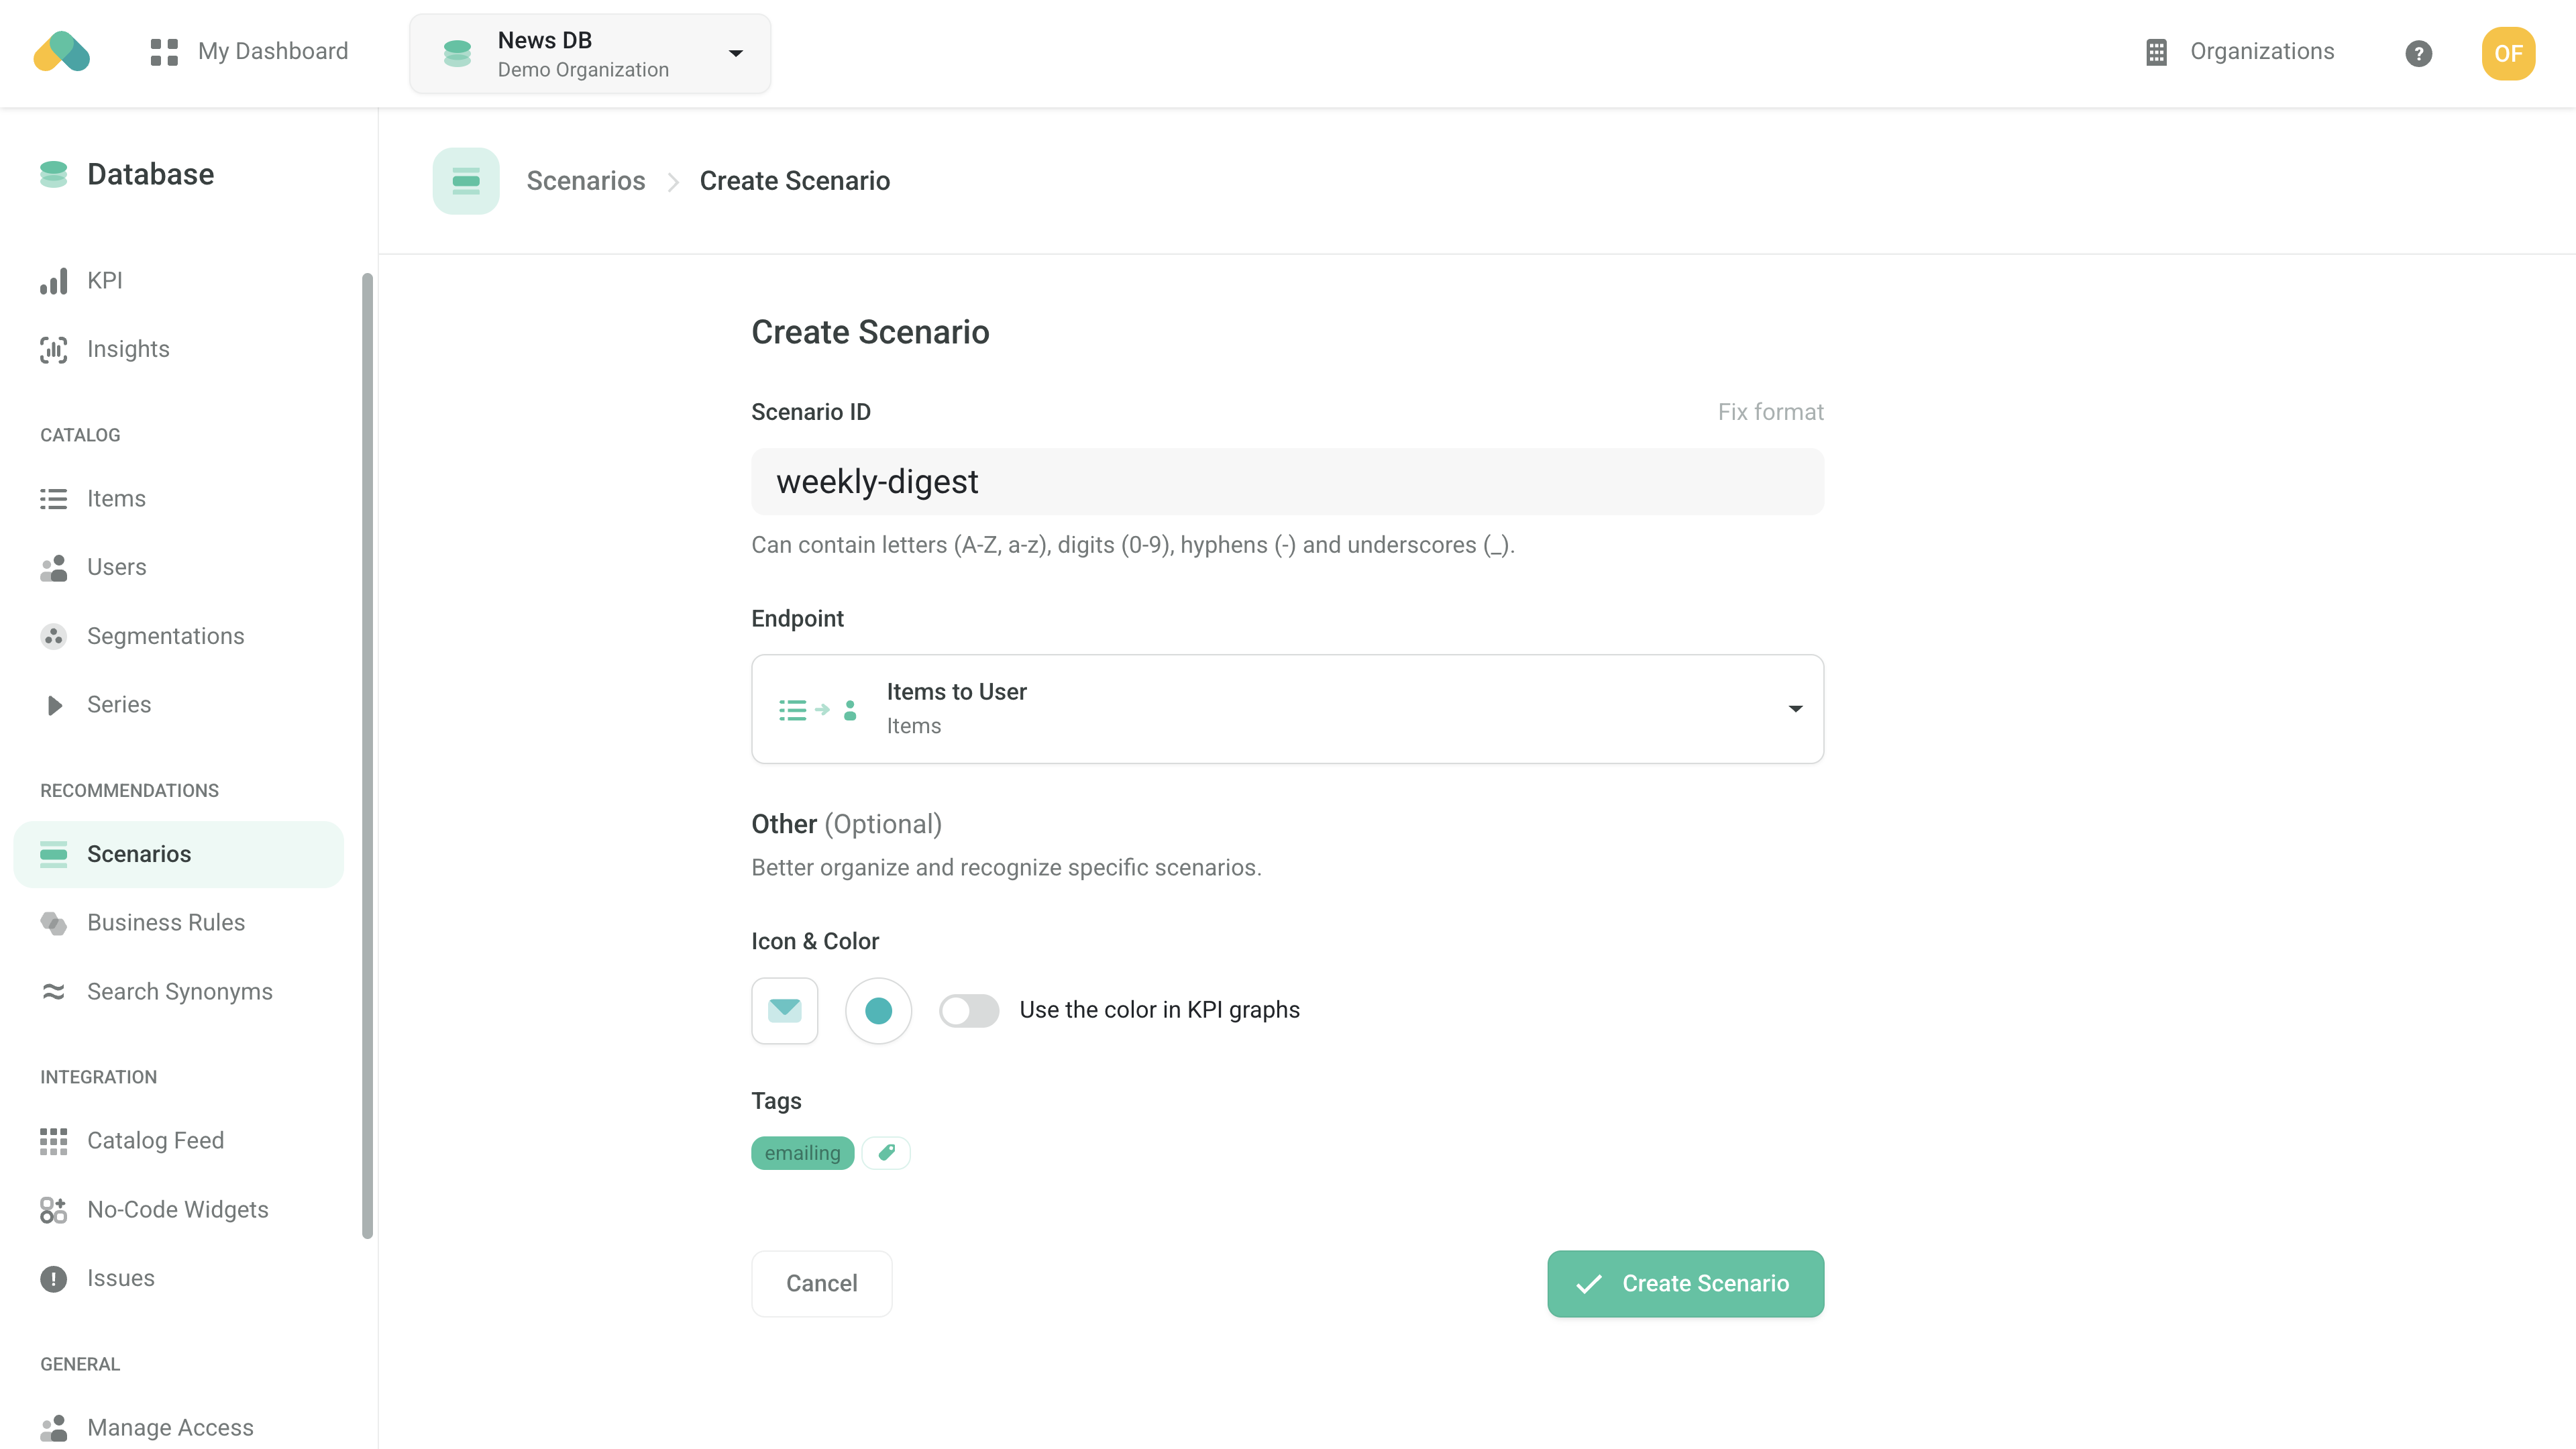Screen dimensions: 2576x1449
Task: Click the Recombee logo icon
Action: (x=62, y=52)
